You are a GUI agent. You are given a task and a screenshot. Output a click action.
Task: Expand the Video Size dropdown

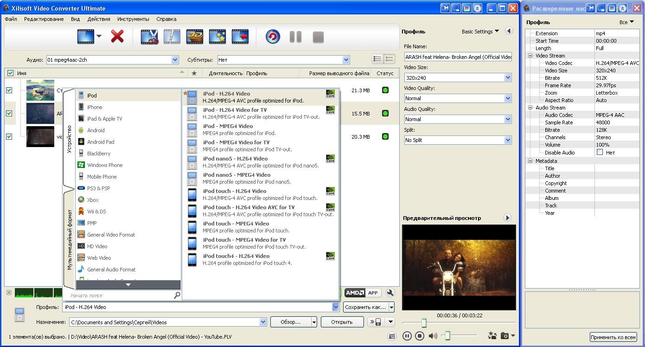507,77
